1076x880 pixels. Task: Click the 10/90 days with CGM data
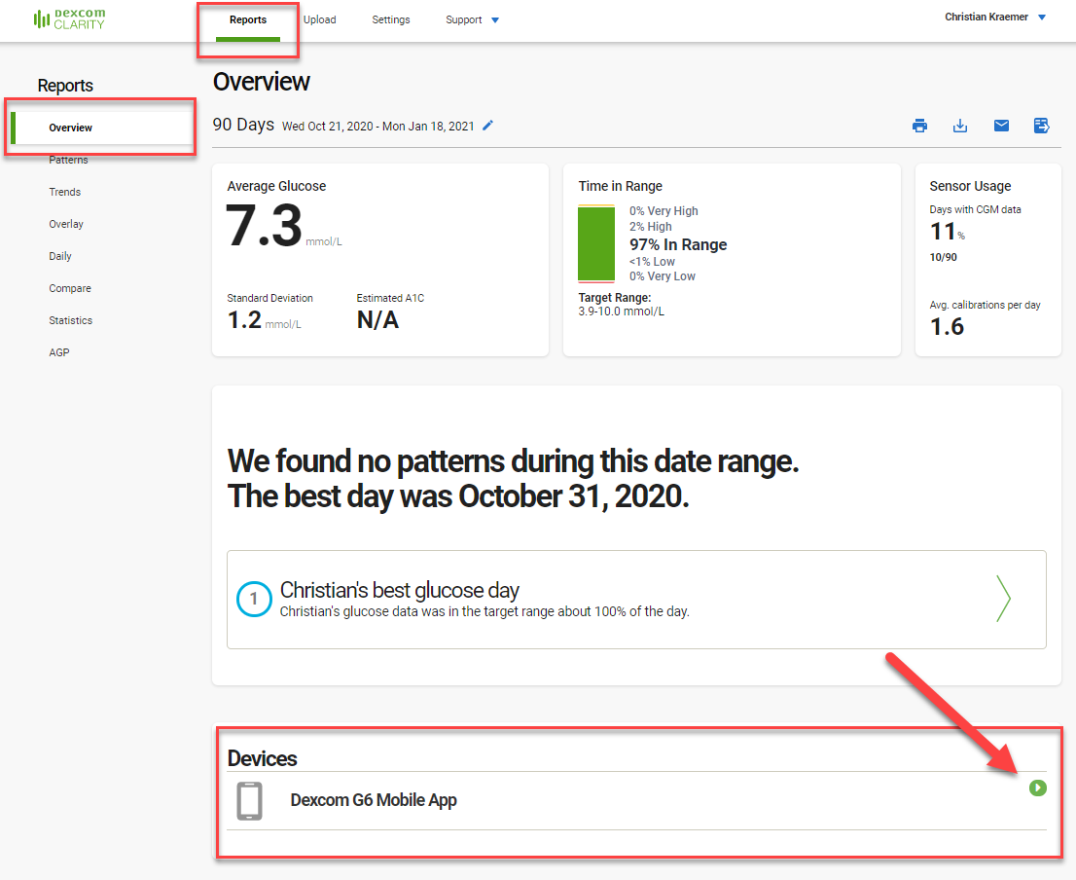click(943, 257)
